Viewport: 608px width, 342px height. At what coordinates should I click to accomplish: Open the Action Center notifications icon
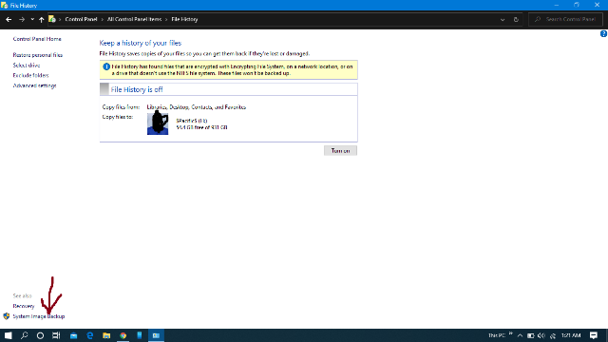click(593, 335)
